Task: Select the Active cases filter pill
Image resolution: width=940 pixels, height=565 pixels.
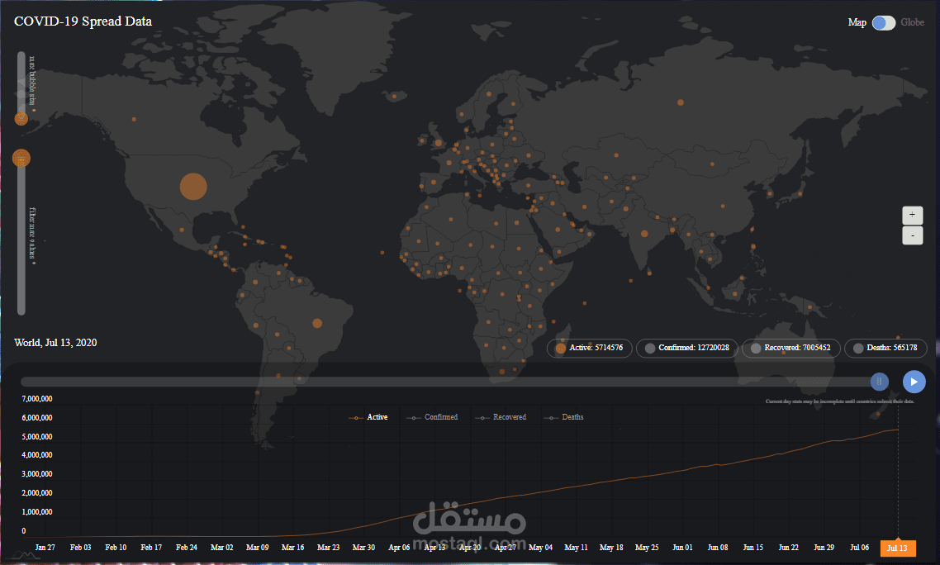Action: coord(589,348)
